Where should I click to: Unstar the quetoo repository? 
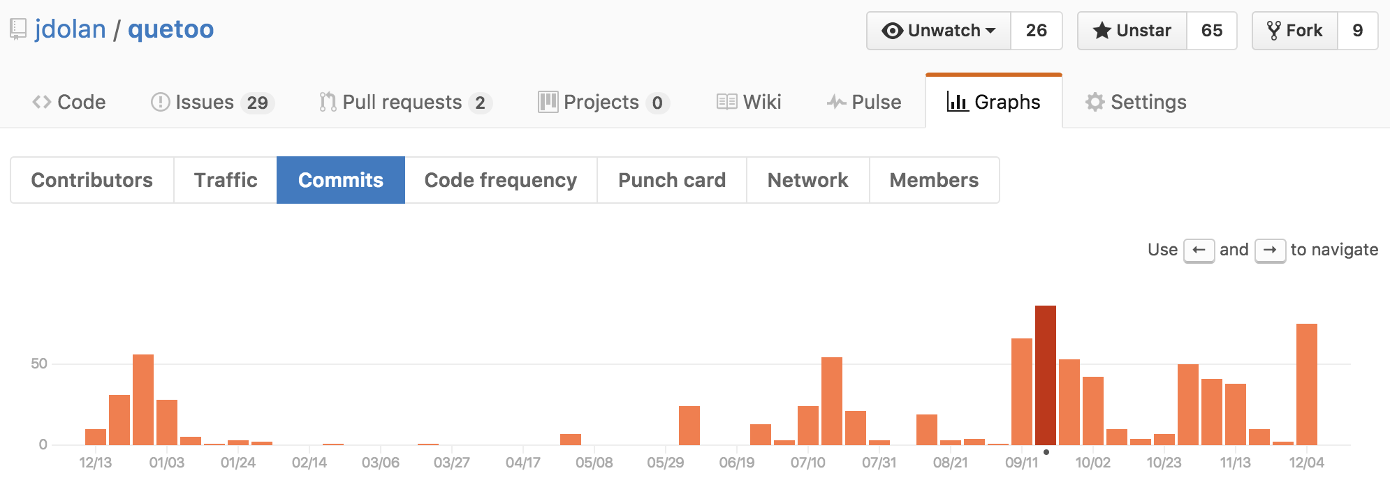coord(1132,31)
